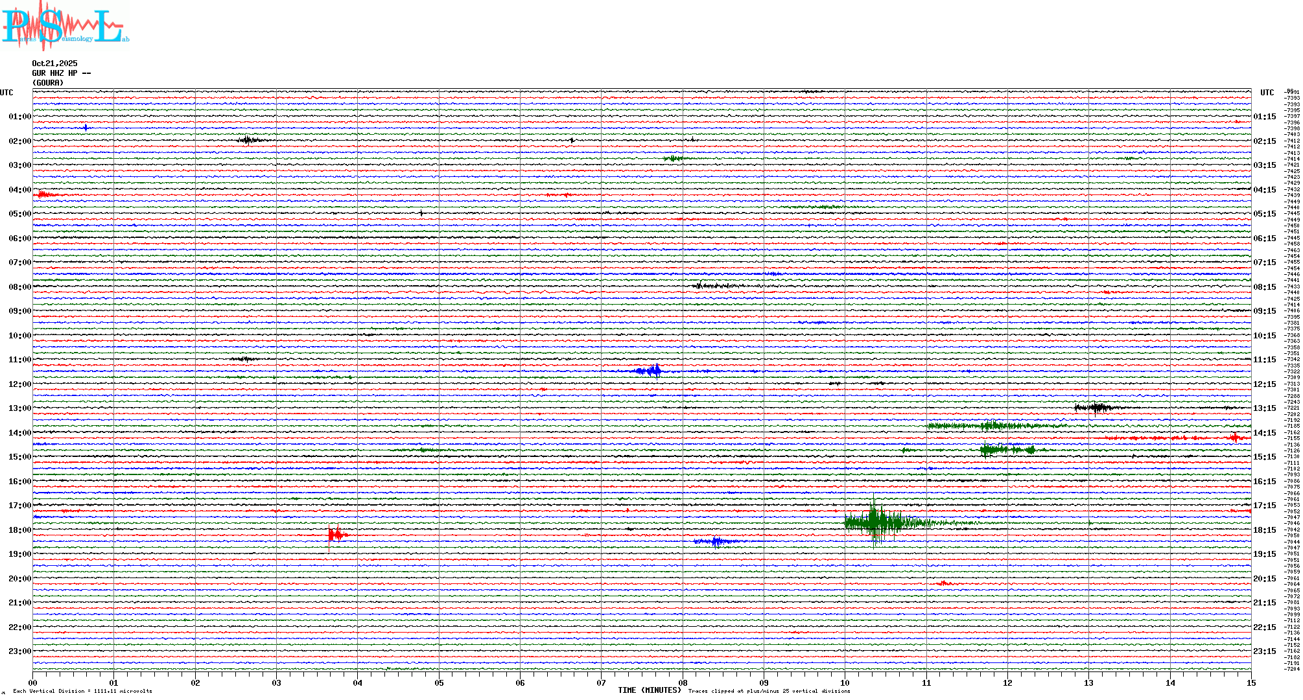Select the 17:00 hour label on left axis
Viewport: 1303px width, 700px height.
tap(19, 506)
